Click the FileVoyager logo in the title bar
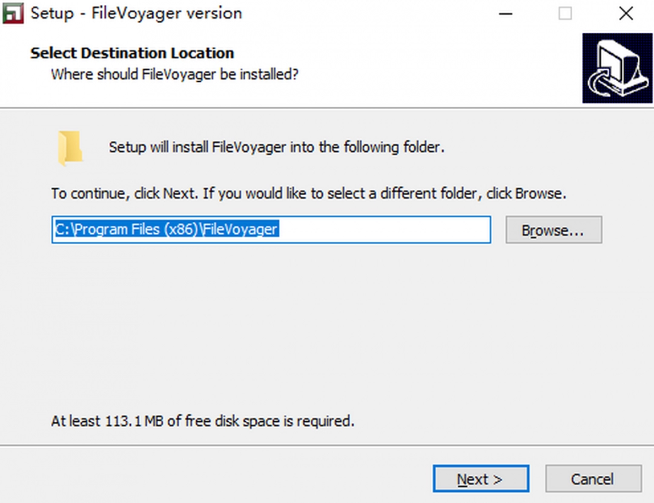Viewport: 654px width, 503px height. (13, 13)
